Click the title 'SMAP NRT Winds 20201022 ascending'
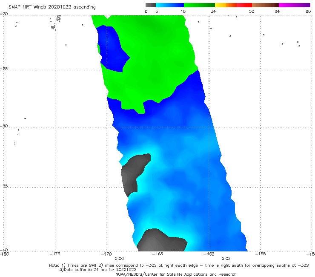This screenshot has height=277, width=315. coord(52,7)
